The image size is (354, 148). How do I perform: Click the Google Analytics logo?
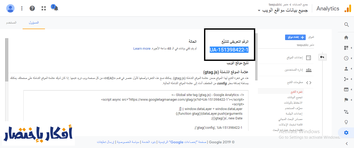[348, 9]
